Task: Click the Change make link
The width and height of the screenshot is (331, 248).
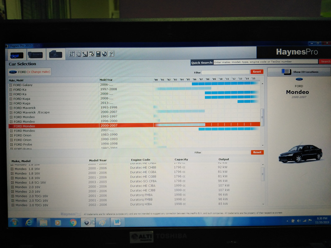Action: tap(39, 72)
